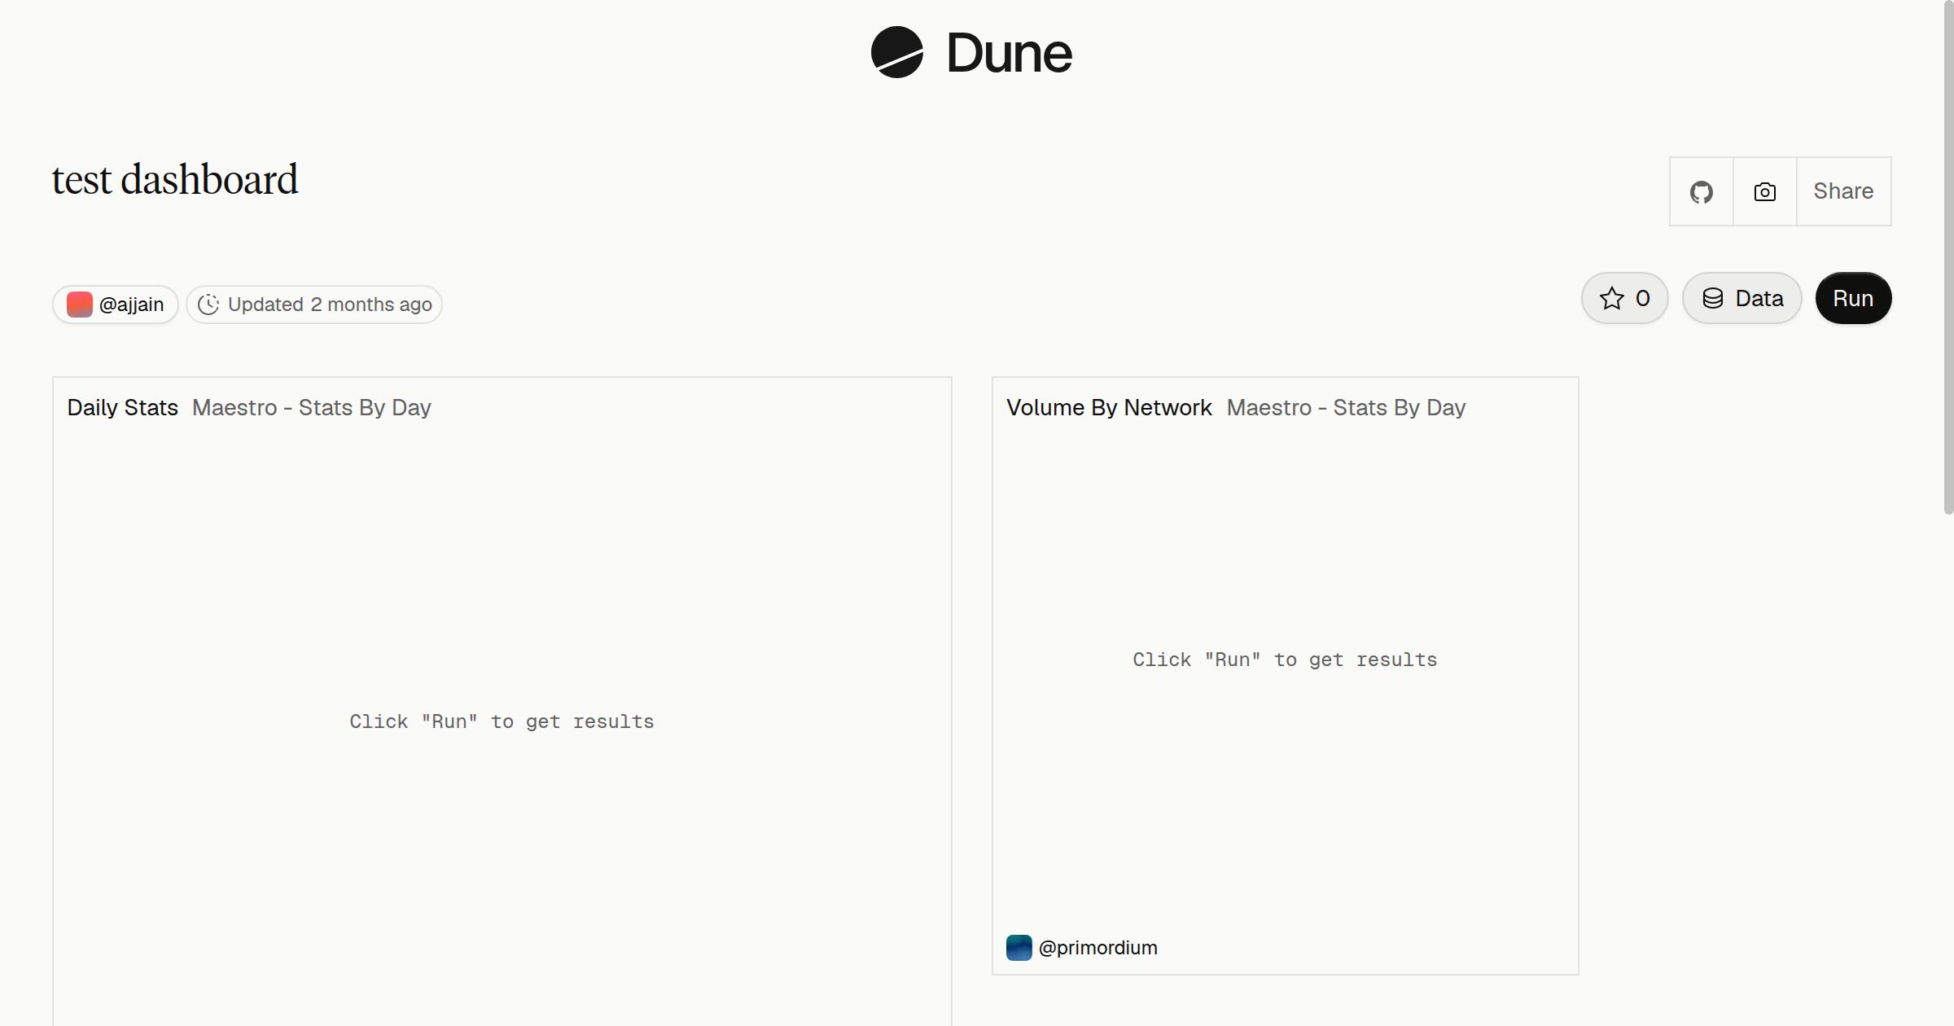
Task: Click the Run prompt text in Daily Stats
Action: pyautogui.click(x=502, y=721)
